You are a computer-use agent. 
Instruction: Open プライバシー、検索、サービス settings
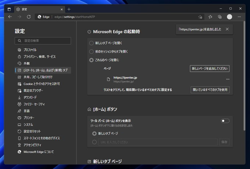tap(43, 56)
